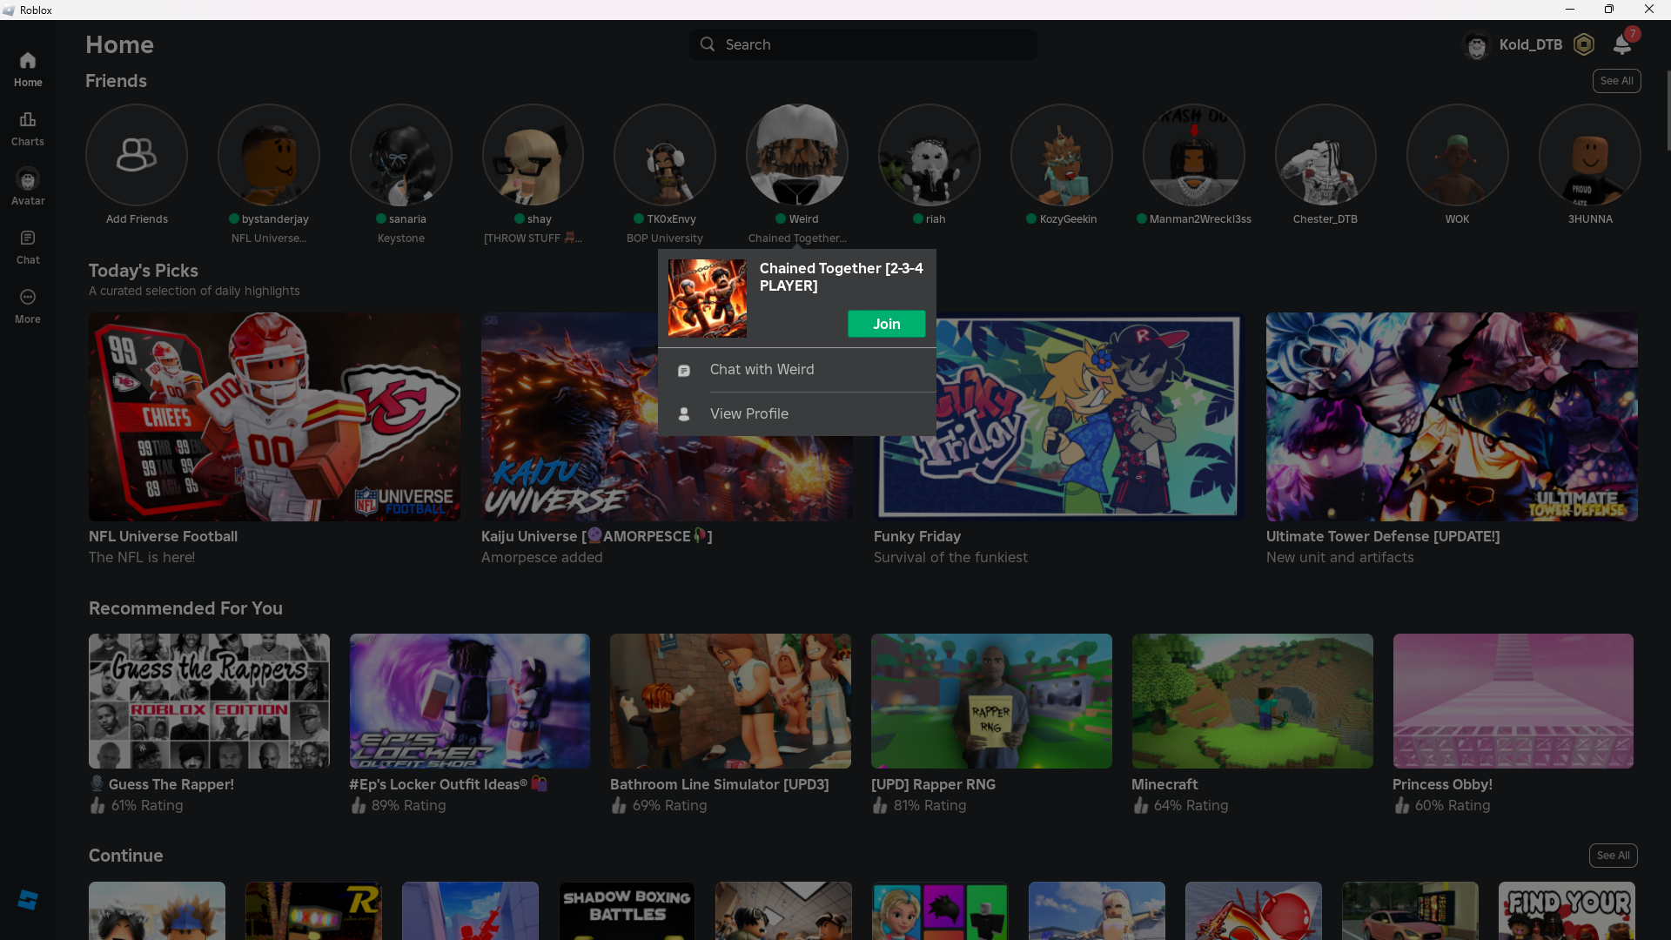Join Chained Together game

point(887,324)
